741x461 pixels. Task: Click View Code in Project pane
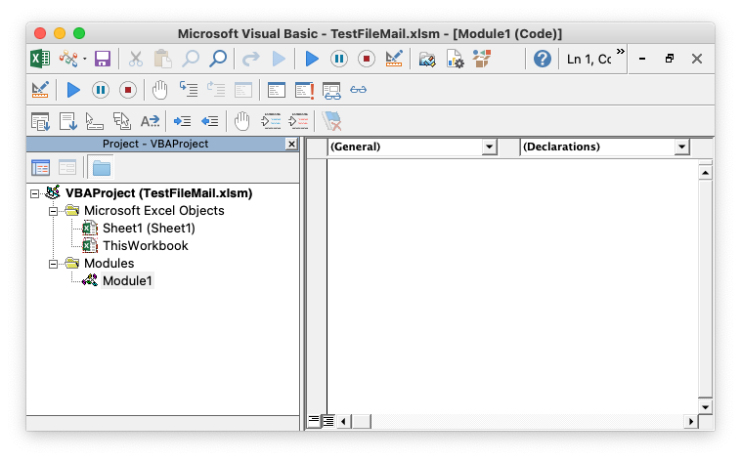pos(40,168)
